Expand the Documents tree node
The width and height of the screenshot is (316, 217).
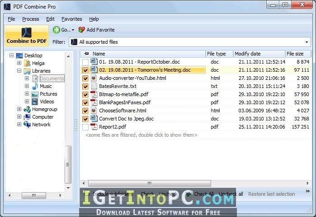(x=27, y=78)
